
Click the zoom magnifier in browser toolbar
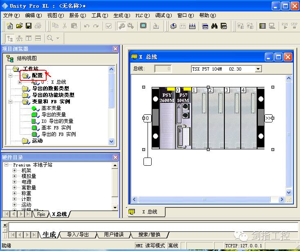50,38
